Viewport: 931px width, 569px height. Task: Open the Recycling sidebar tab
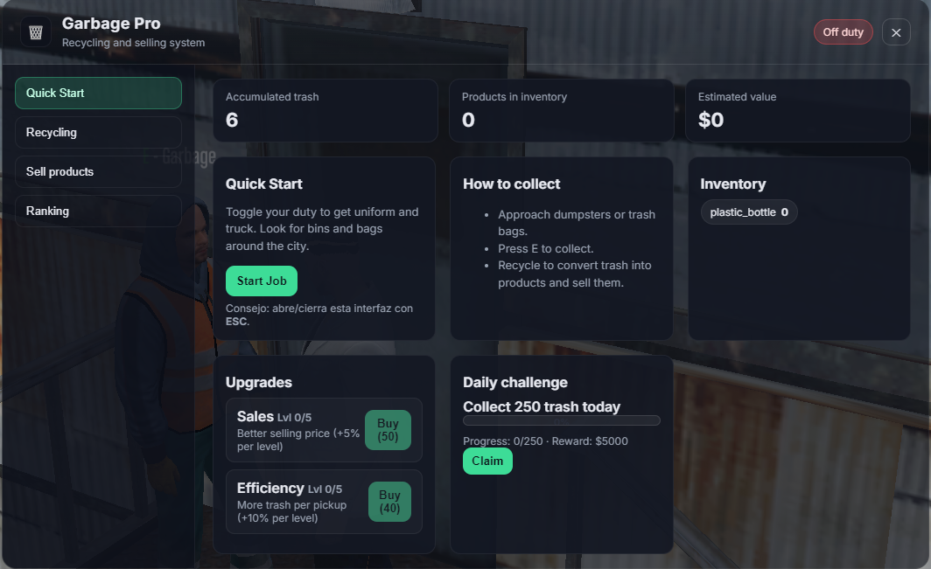pos(98,132)
